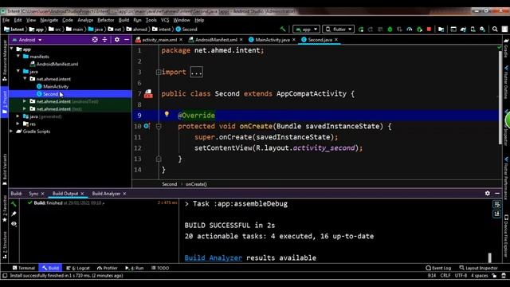Toggle soft-wrap icon in build output
The image size is (510, 287).
496,204
